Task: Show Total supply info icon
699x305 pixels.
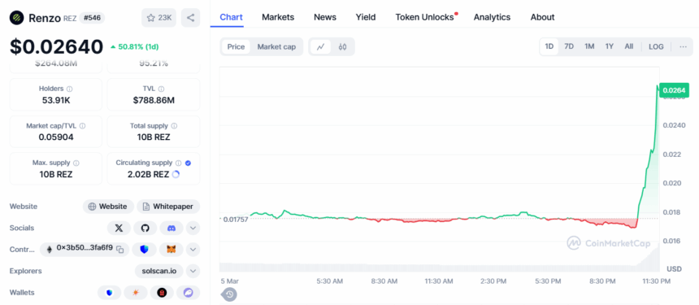Action: coord(174,126)
